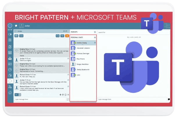Viewport: 177px width, 119px height.
Task: Click the pie chart reports sidebar icon
Action: (x=10, y=75)
